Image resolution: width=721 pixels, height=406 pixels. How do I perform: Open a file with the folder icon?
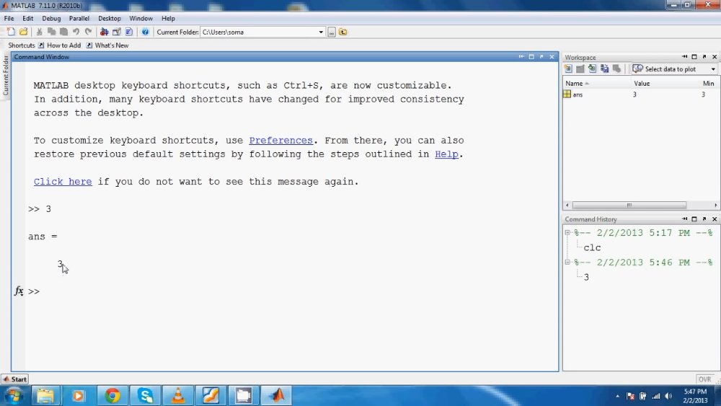tap(23, 32)
